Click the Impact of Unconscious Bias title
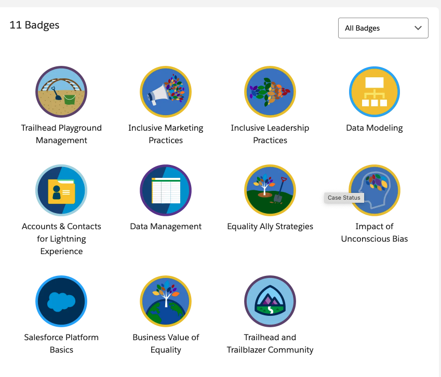Viewport: 441px width, 377px height. [375, 232]
